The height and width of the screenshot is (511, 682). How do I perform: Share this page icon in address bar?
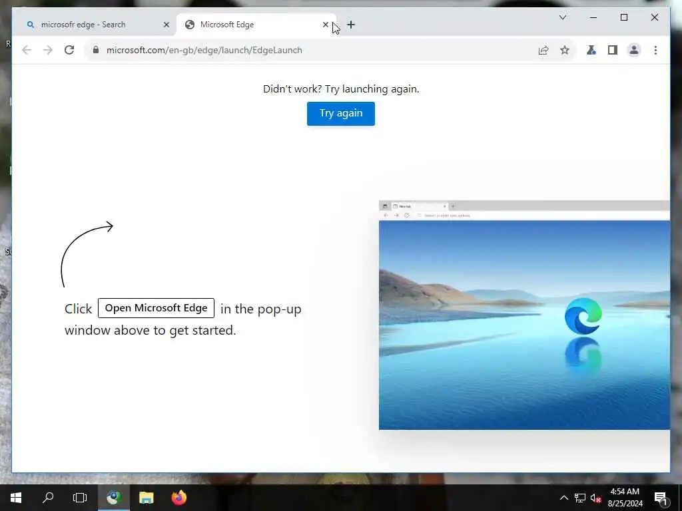tap(543, 50)
